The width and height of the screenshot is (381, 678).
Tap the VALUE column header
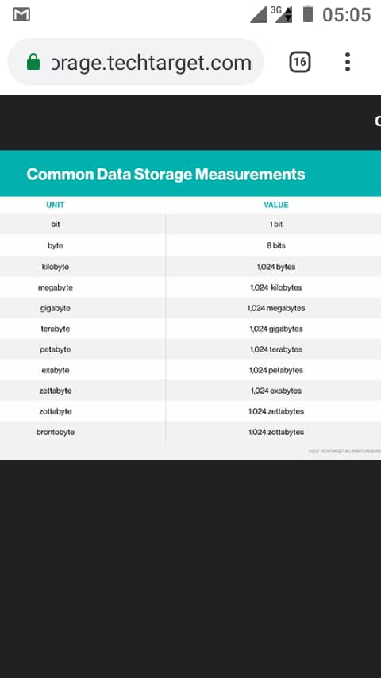pos(276,205)
